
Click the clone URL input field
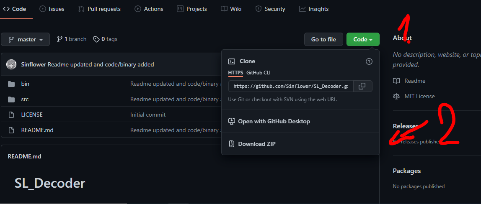pyautogui.click(x=291, y=86)
